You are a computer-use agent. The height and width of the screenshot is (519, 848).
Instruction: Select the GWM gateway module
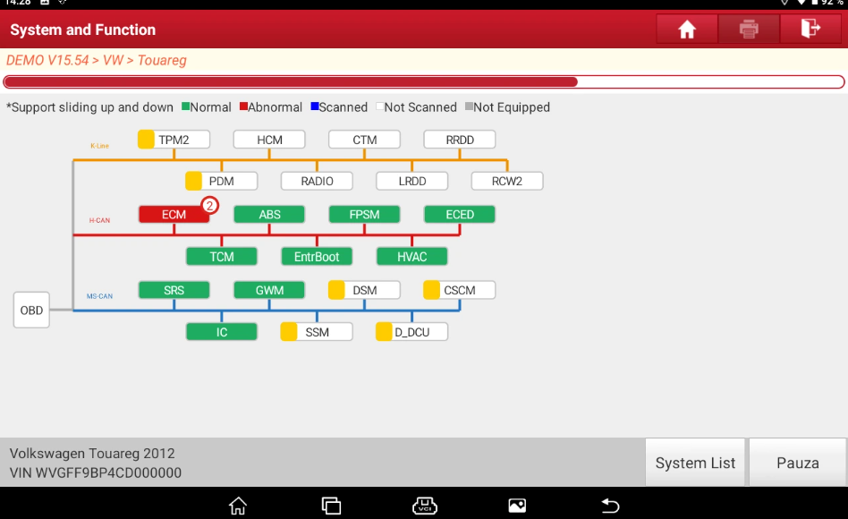pos(269,290)
